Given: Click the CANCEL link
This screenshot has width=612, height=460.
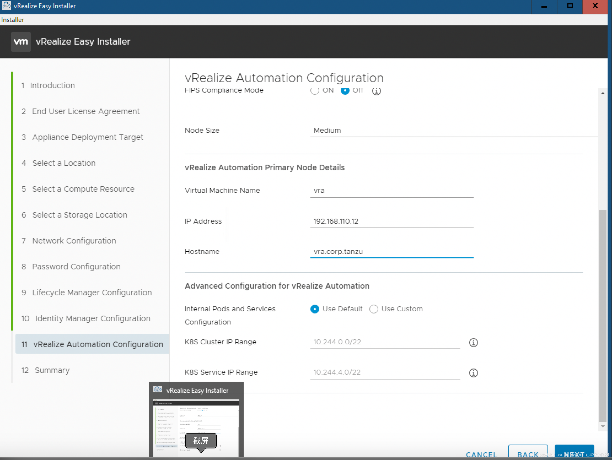Looking at the screenshot, I should coord(481,454).
